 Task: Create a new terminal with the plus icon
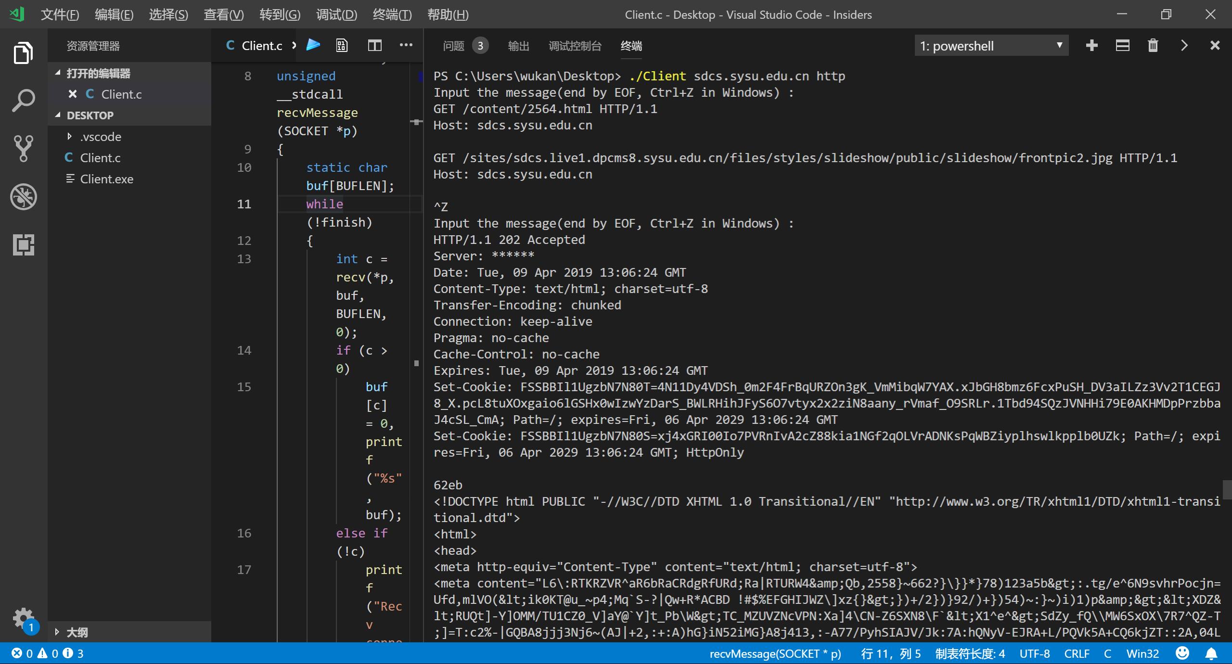pyautogui.click(x=1091, y=46)
